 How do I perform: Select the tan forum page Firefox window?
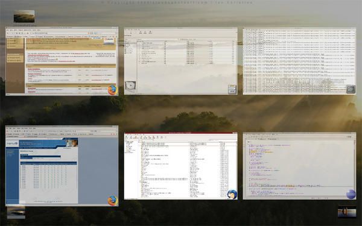[x=62, y=61]
